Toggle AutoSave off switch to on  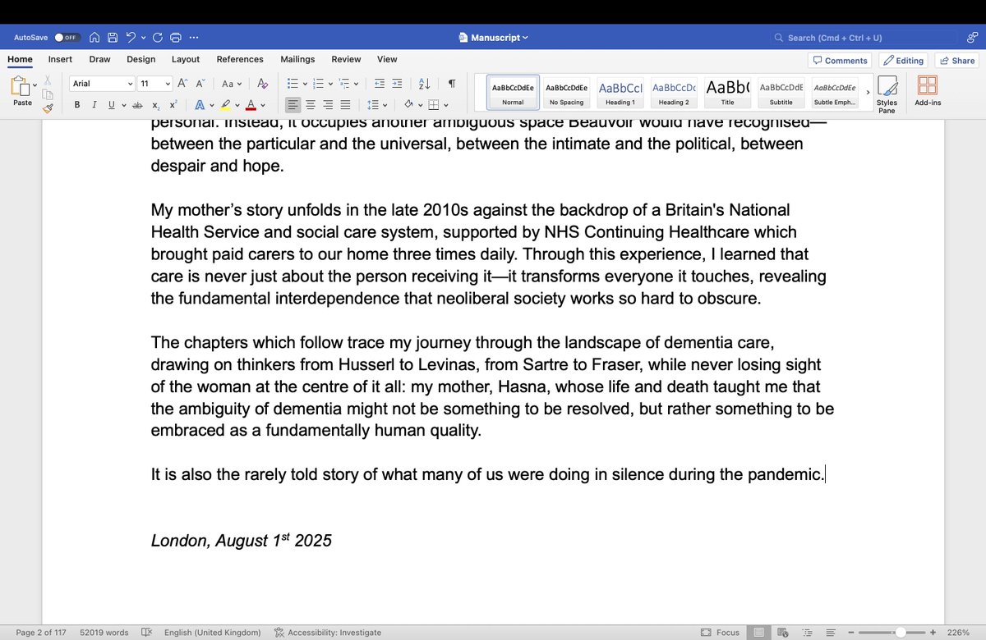[66, 37]
